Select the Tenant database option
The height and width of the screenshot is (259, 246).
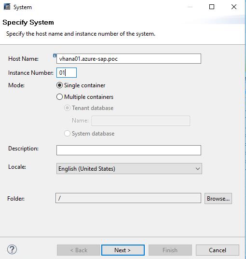click(67, 108)
